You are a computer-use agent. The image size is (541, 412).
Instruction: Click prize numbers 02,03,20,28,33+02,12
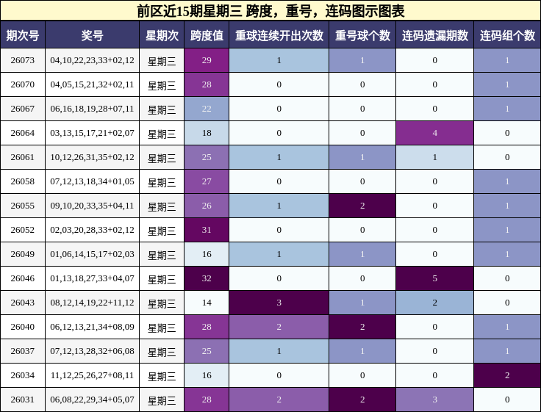click(92, 230)
